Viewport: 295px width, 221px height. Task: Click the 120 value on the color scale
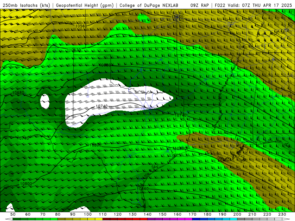tap(118, 214)
